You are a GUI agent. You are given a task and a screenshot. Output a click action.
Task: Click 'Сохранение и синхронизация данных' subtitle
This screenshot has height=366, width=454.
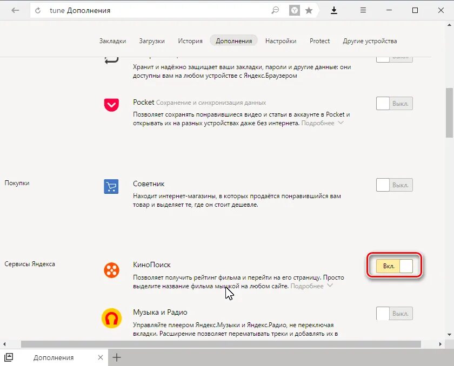click(211, 103)
